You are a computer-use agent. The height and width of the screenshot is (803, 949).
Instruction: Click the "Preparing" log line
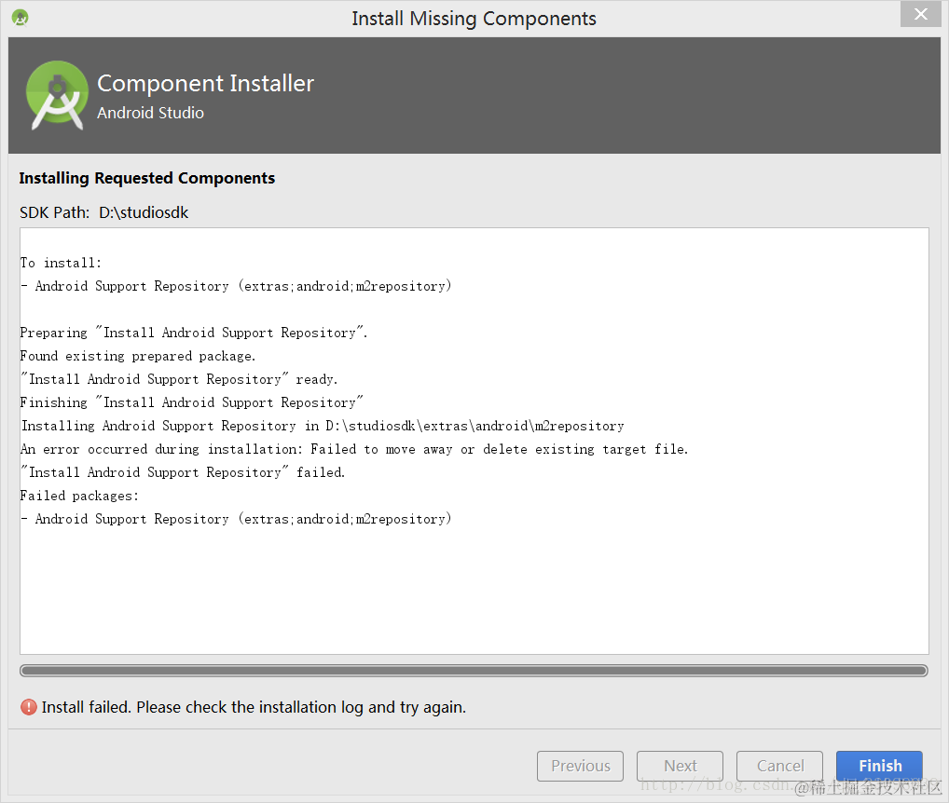coord(194,333)
